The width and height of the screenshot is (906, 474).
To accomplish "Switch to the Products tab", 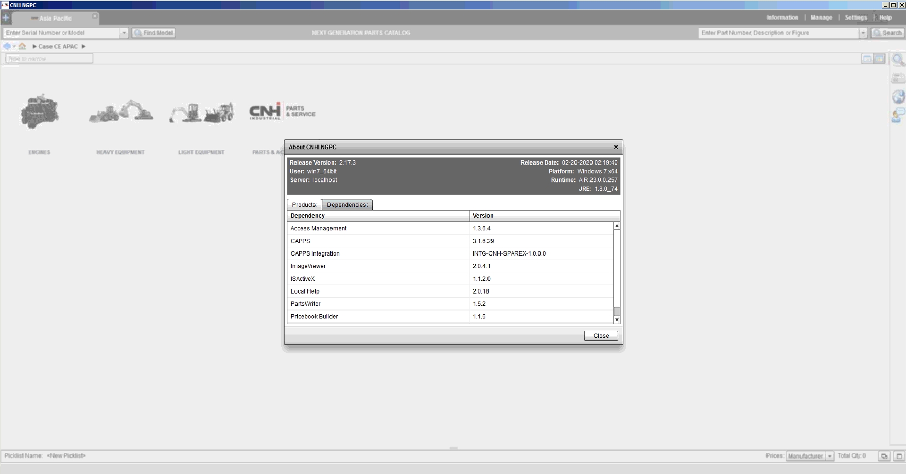I will click(304, 205).
